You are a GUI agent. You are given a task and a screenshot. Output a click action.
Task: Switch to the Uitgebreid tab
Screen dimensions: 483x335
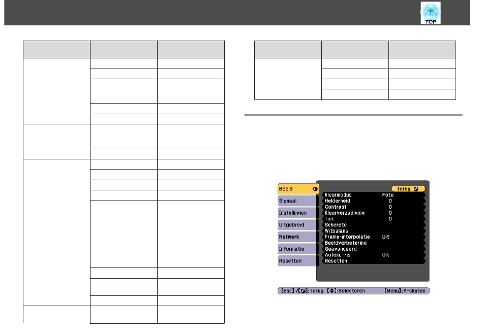point(297,225)
